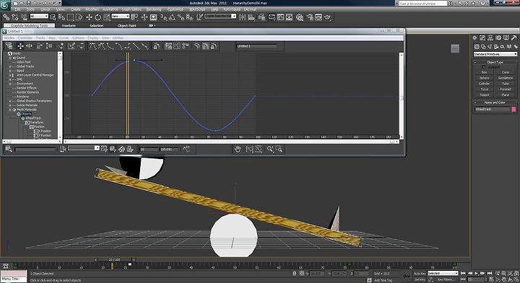Click the Zoom magnifier in curve editor navigation
520x283 pixels.
270,150
